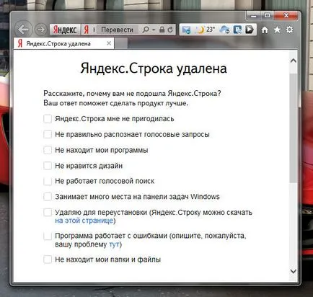This screenshot has width=313, height=297.
Task: Check 'Программа работает с ошибками' option
Action: pyautogui.click(x=48, y=236)
